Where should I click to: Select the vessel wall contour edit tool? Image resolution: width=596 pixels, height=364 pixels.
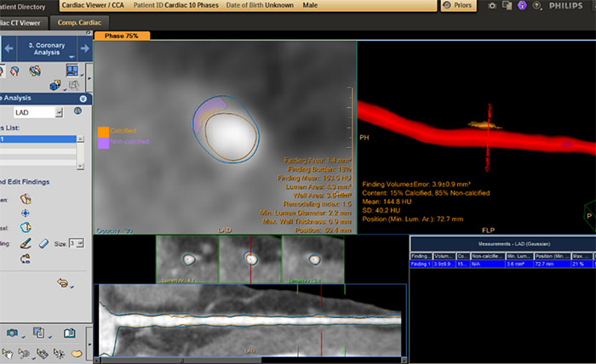coord(26,227)
